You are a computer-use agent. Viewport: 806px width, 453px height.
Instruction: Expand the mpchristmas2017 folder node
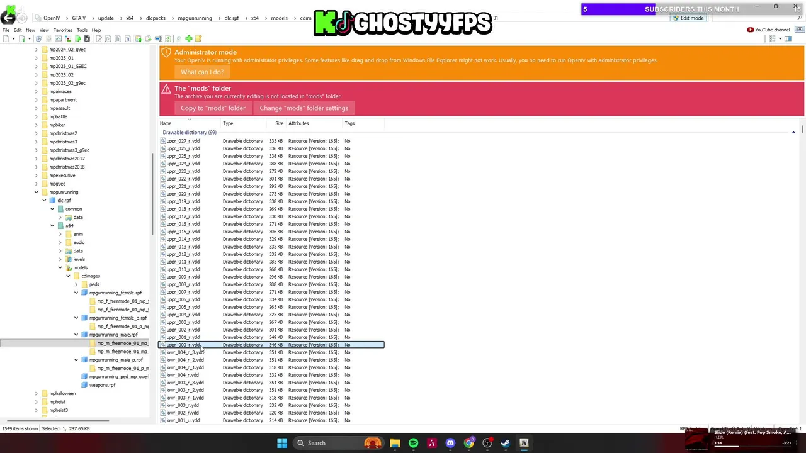(x=37, y=159)
